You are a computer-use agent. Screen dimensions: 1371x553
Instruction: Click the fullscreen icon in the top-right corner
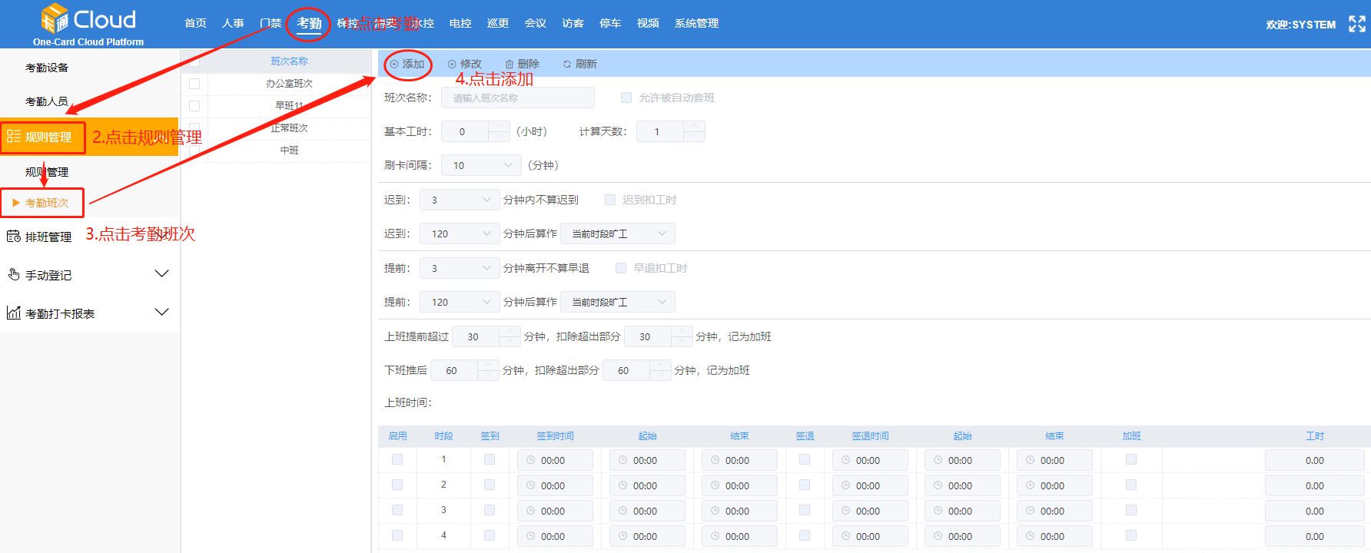pos(1356,24)
